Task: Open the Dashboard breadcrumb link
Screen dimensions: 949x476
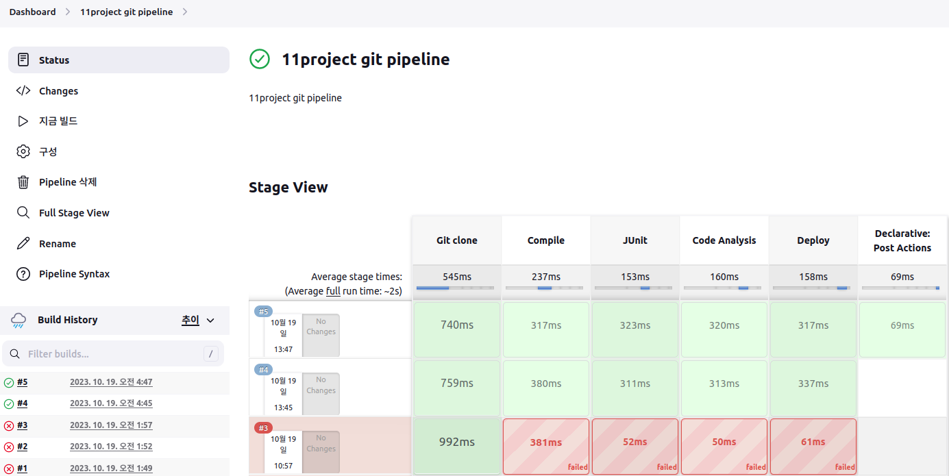Action: [x=33, y=12]
